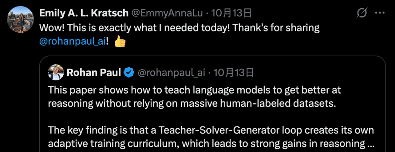395x152 pixels.
Task: Click gray @rohanpaul_ai handle in quoted tweet
Action: tap(171, 73)
